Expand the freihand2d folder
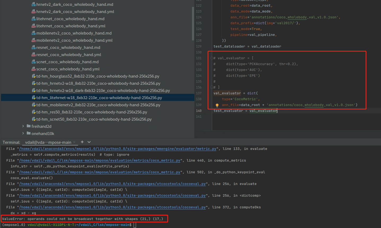This screenshot has height=228, width=381. click(23, 126)
